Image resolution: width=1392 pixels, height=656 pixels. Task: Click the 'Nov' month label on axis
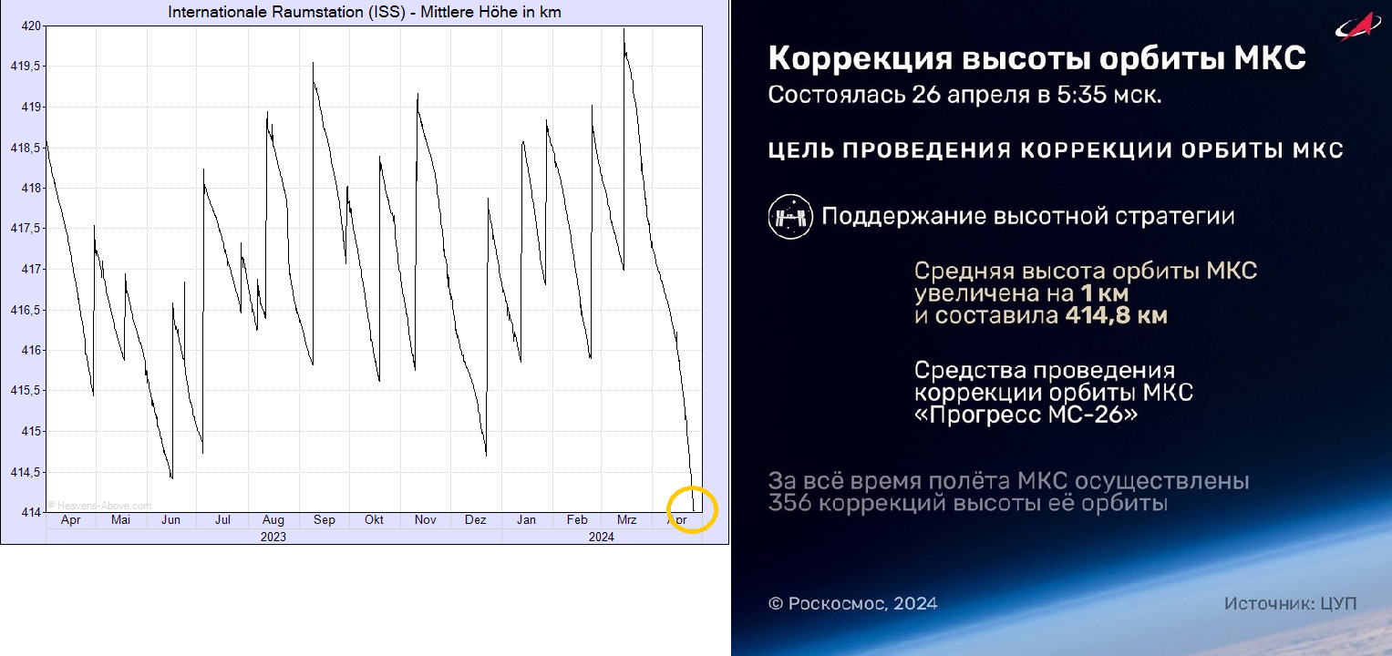tap(425, 520)
